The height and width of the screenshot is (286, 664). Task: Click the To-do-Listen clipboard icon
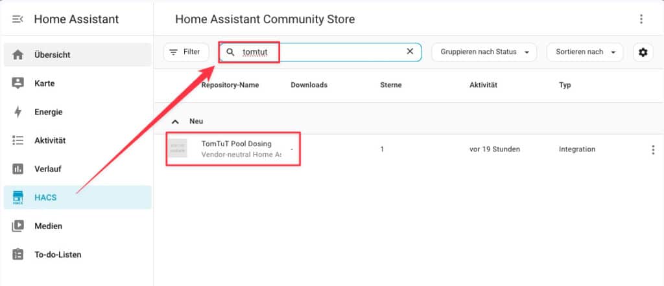(x=18, y=254)
